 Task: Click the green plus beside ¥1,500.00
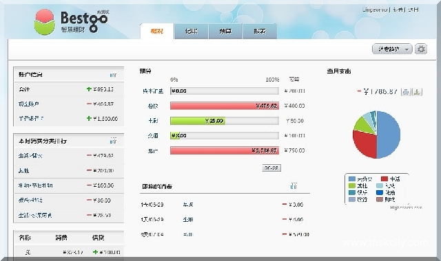pyautogui.click(x=89, y=119)
